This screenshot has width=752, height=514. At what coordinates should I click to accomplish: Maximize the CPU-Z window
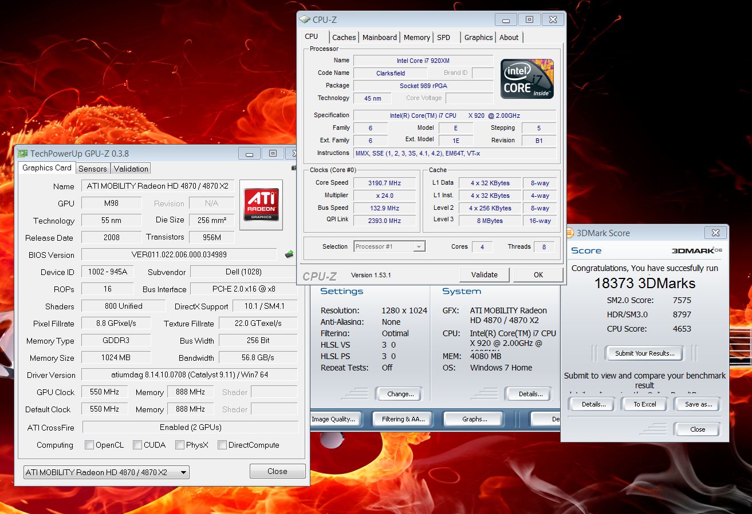(x=529, y=19)
